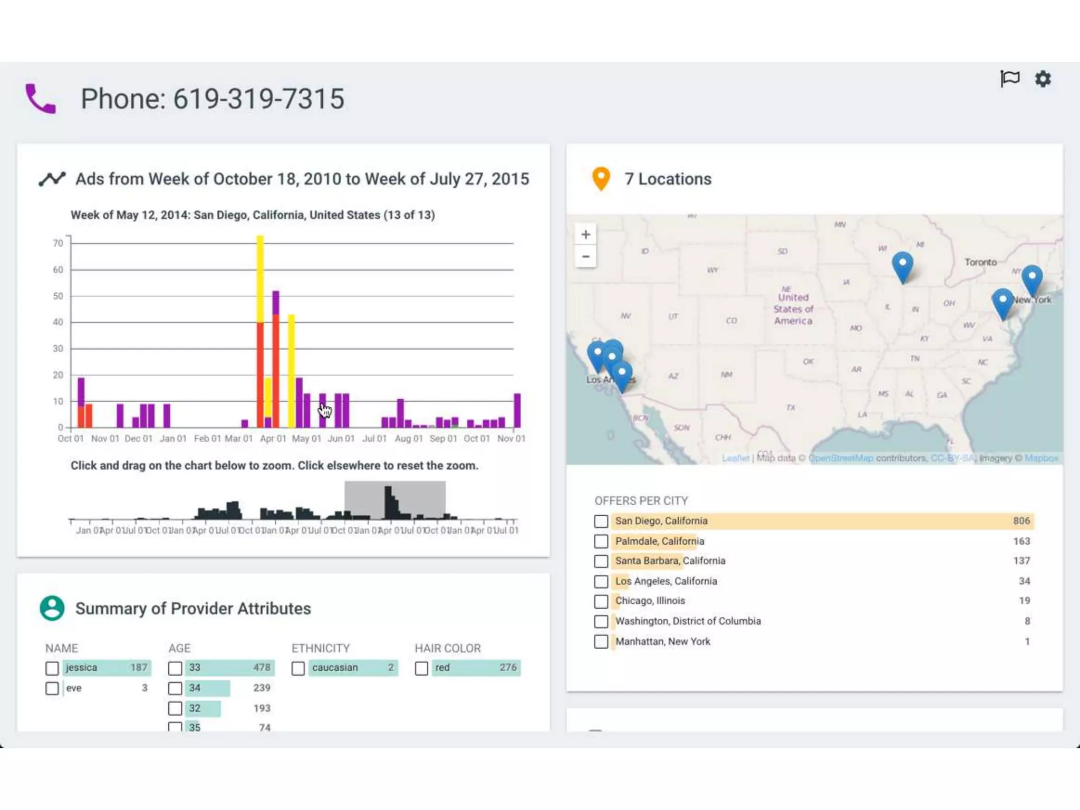Click the flag icon at top right
Image resolution: width=1080 pixels, height=810 pixels.
[x=1009, y=79]
